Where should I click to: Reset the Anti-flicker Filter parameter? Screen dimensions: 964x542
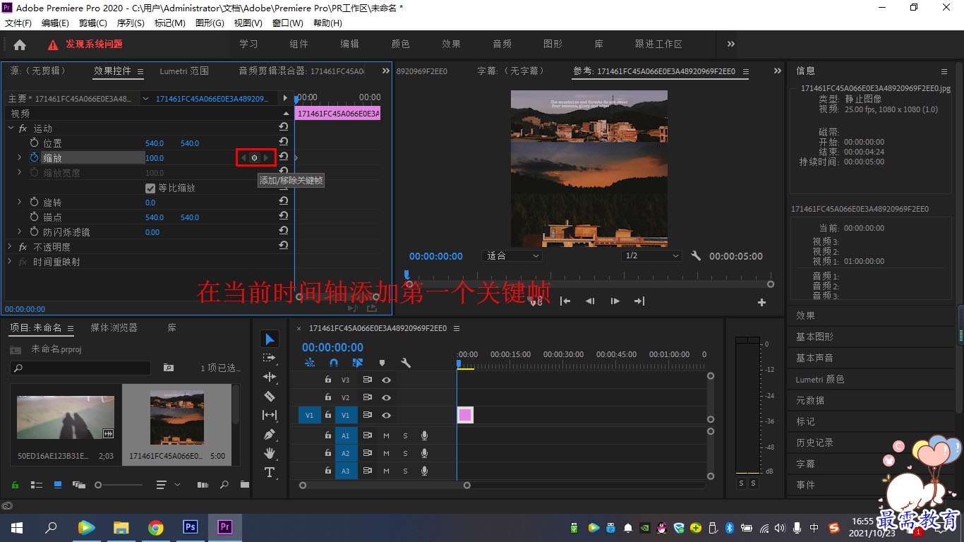pos(284,231)
